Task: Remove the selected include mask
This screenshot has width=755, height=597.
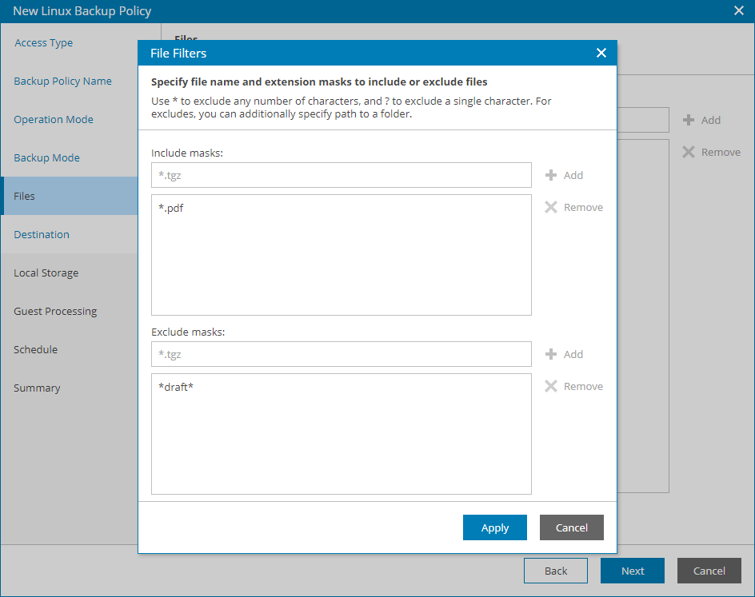Action: pyautogui.click(x=573, y=207)
